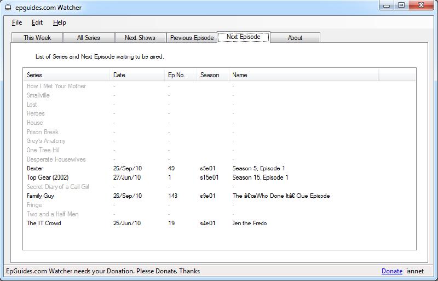This screenshot has height=281, width=438.
Task: Click season code s5e01
Action: pos(208,168)
